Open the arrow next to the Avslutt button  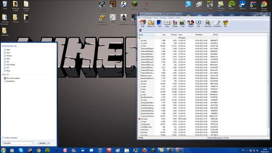(49, 143)
